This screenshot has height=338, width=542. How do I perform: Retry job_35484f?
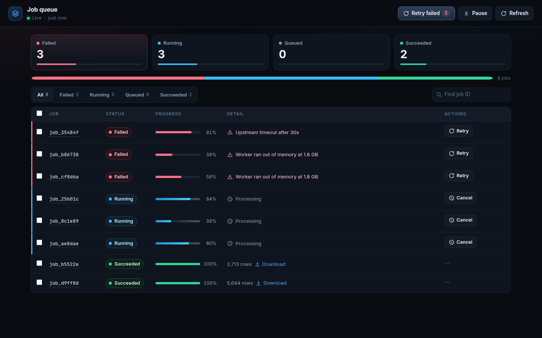458,131
